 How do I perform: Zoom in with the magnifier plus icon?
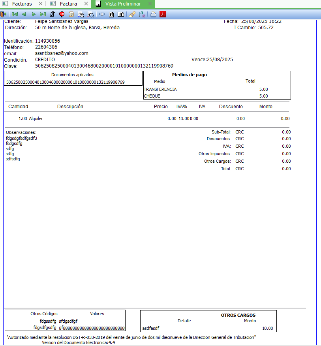[x=81, y=15]
